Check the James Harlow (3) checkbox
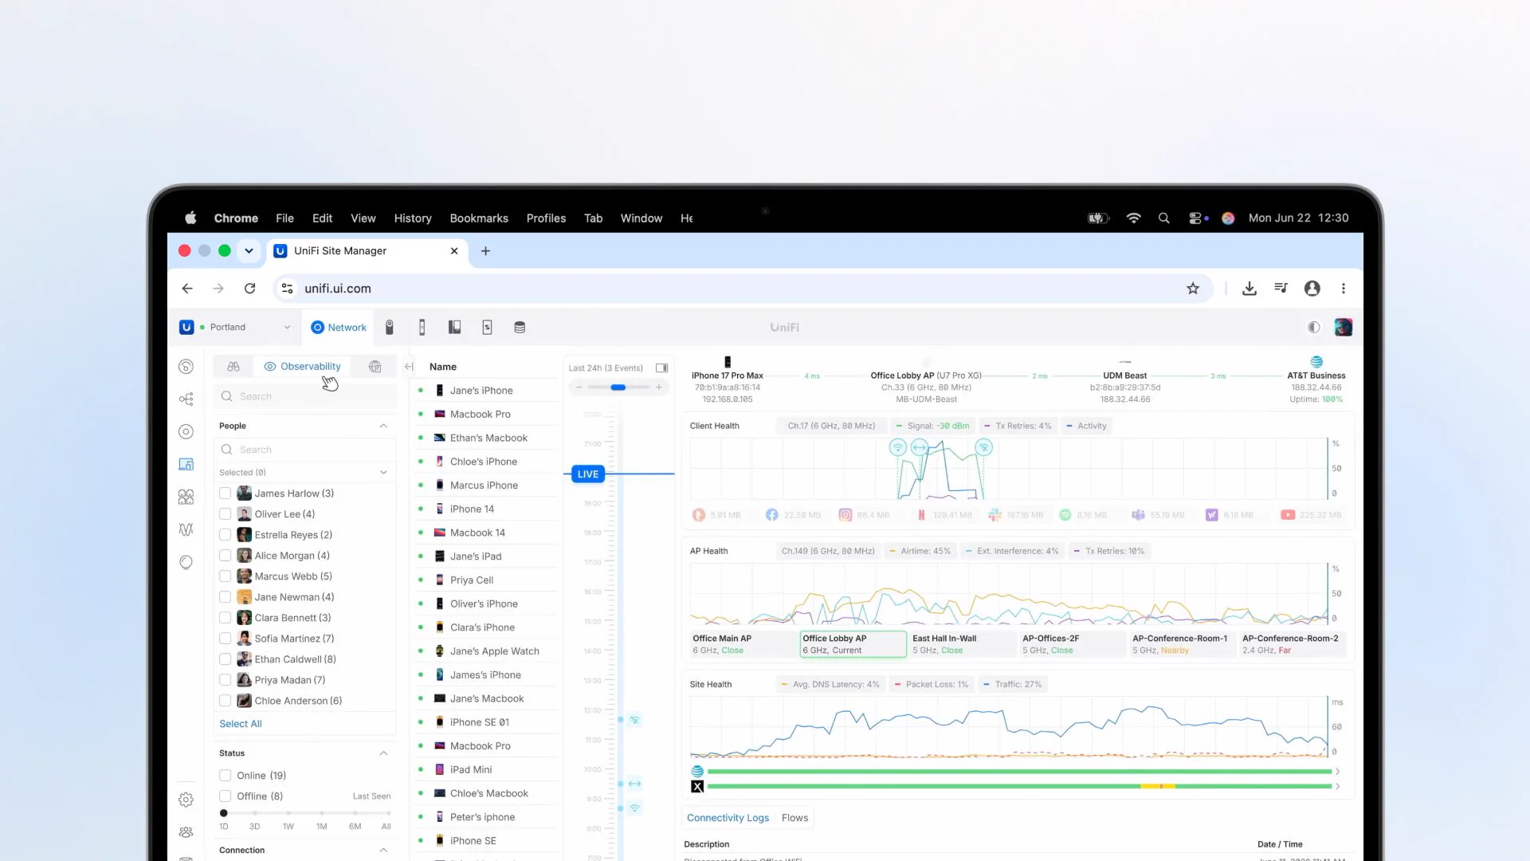The image size is (1530, 861). point(226,493)
